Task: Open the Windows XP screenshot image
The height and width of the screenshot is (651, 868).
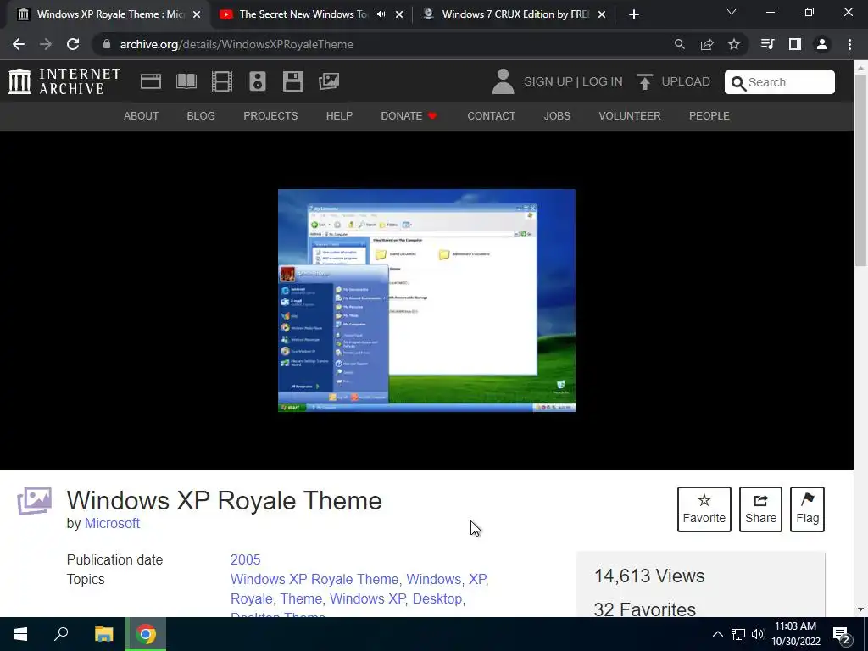Action: point(426,301)
